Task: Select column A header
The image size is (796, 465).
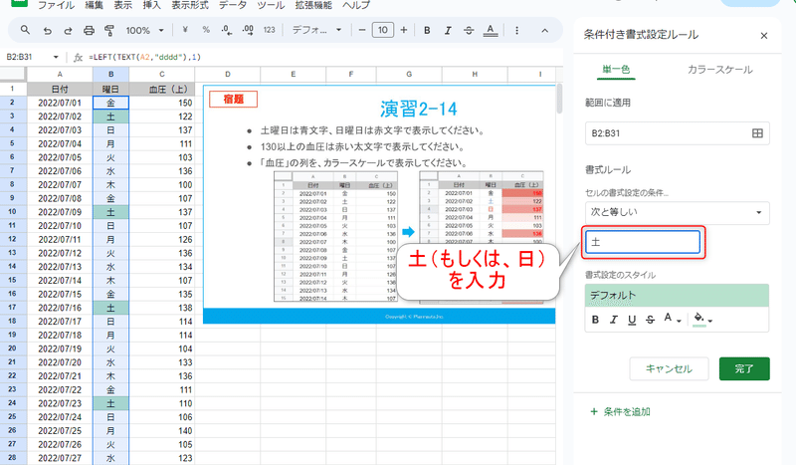Action: click(x=60, y=75)
